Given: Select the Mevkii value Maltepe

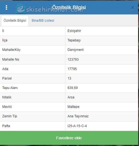Looking at the screenshot, I should point(73,107).
